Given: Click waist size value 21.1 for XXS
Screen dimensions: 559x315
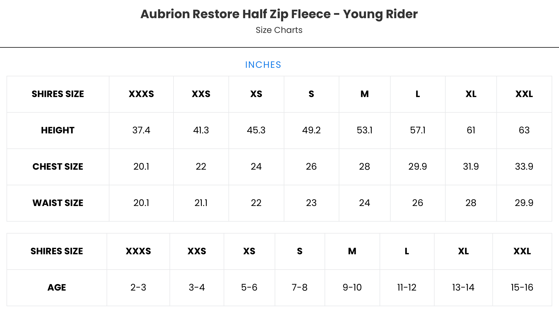Looking at the screenshot, I should [x=201, y=203].
